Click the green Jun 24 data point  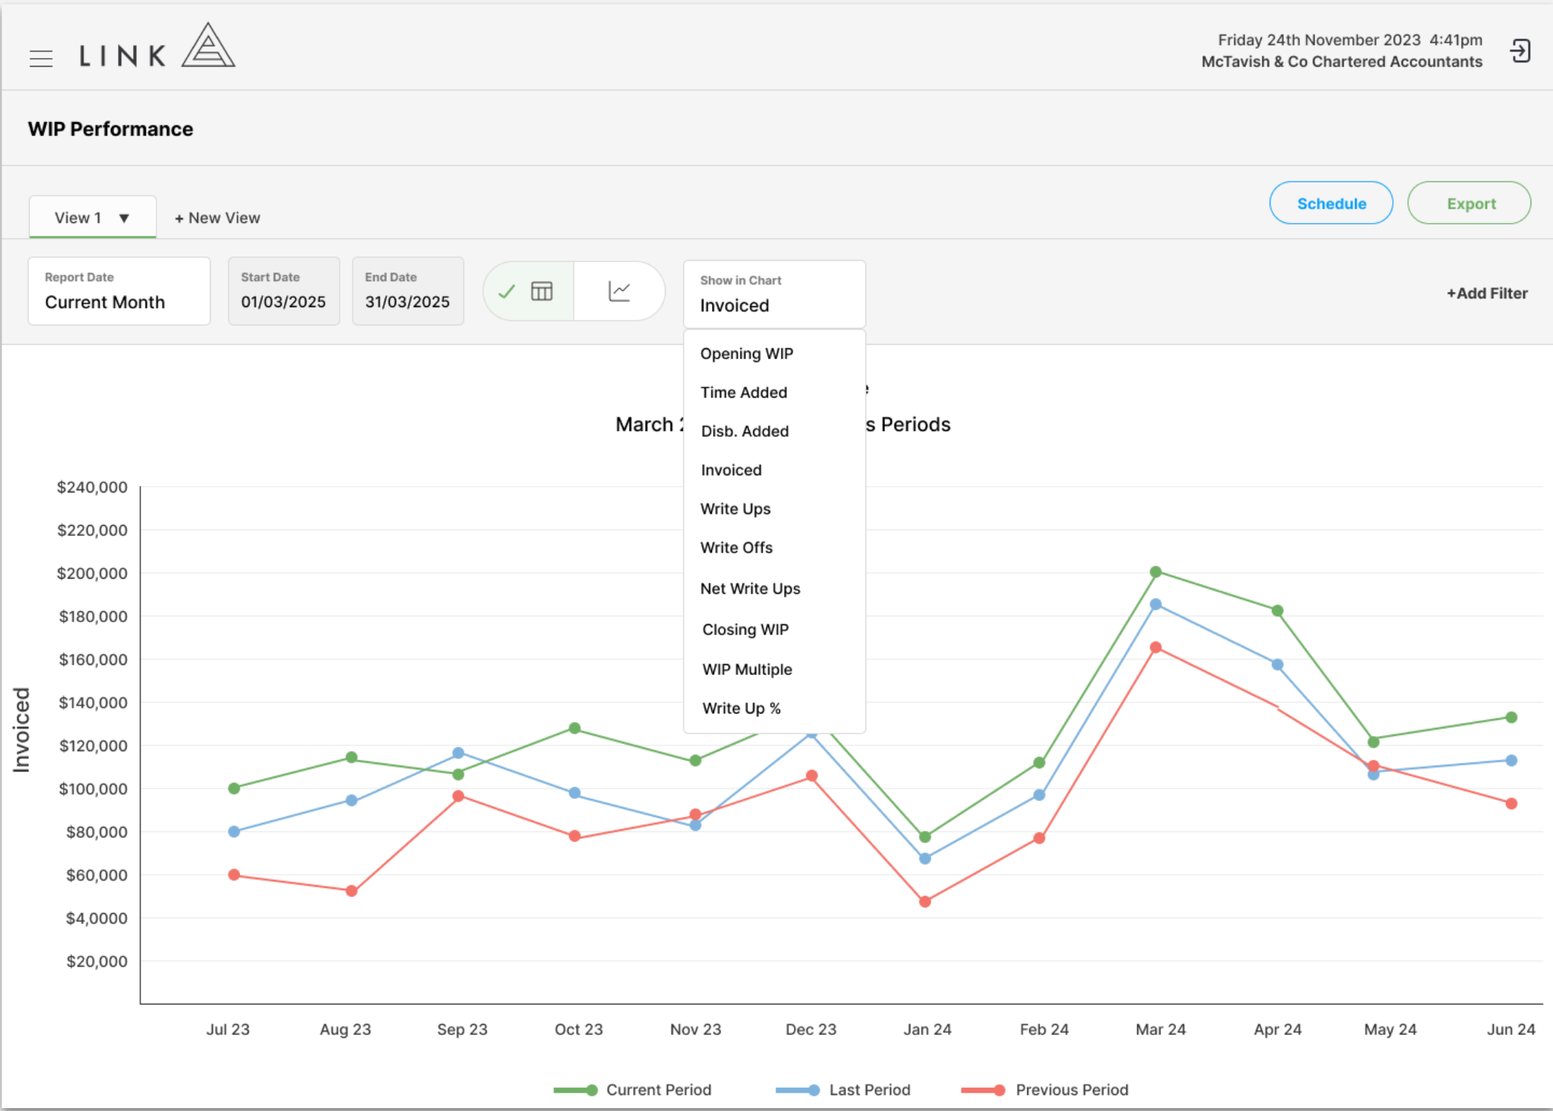click(x=1511, y=718)
